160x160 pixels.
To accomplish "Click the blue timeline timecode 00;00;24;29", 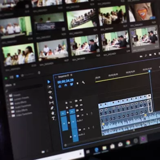I will pyautogui.click(x=65, y=82).
